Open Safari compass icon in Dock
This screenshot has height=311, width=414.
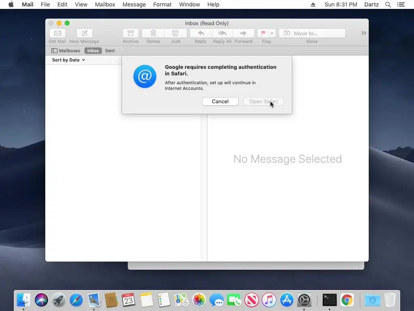tap(76, 300)
